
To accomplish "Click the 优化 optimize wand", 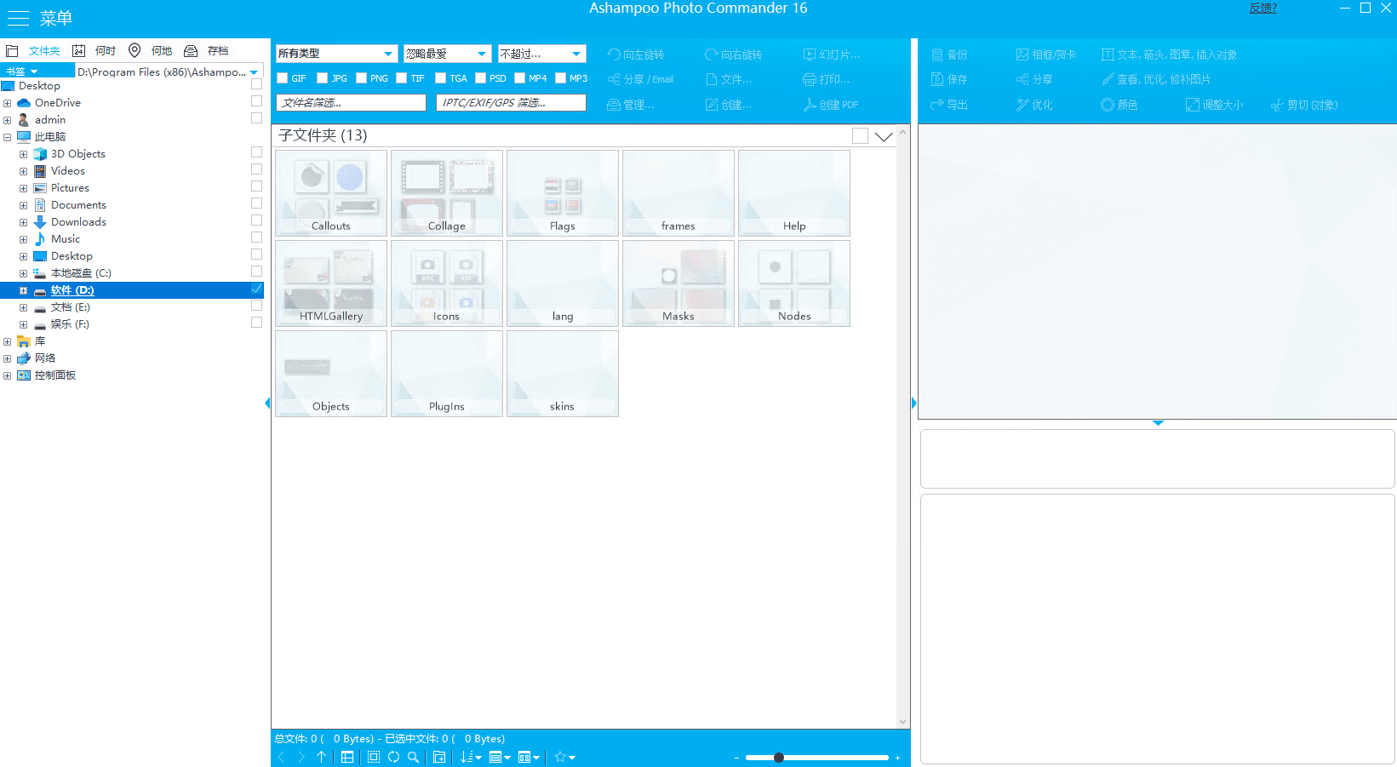I will (1034, 105).
